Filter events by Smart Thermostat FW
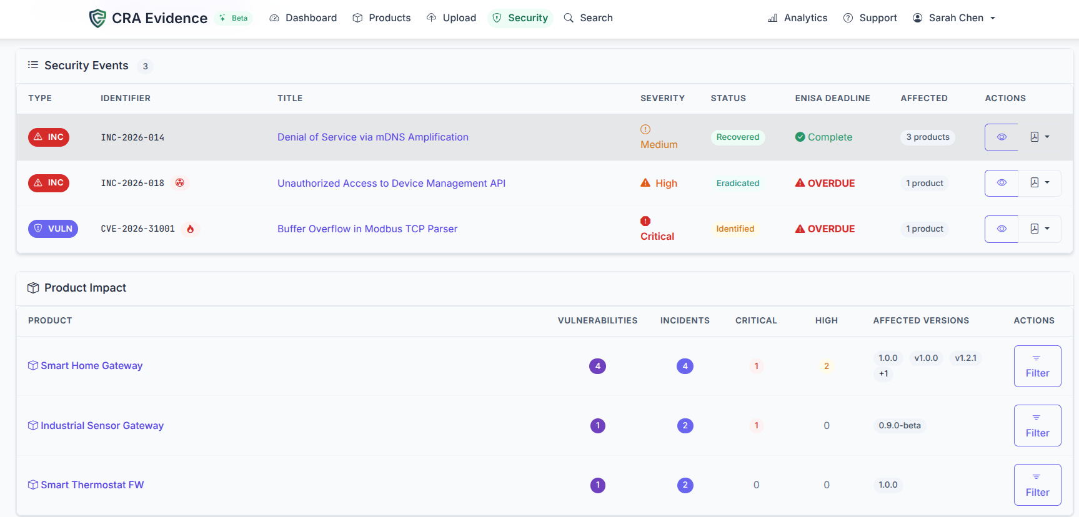Viewport: 1079px width, 517px height. [1038, 485]
